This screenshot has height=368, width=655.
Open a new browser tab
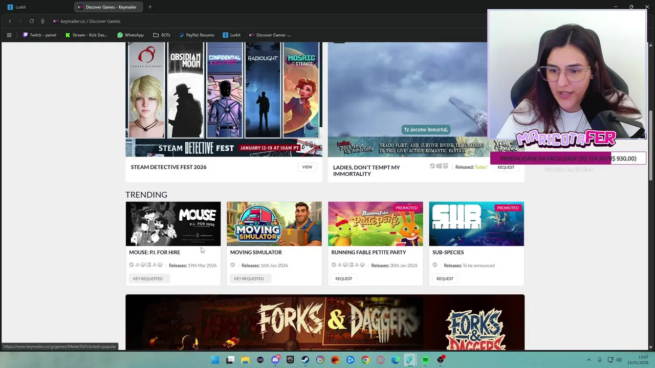150,7
